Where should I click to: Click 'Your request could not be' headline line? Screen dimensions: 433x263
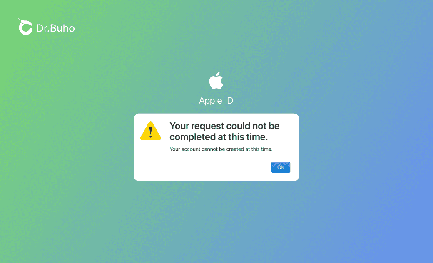(x=224, y=126)
